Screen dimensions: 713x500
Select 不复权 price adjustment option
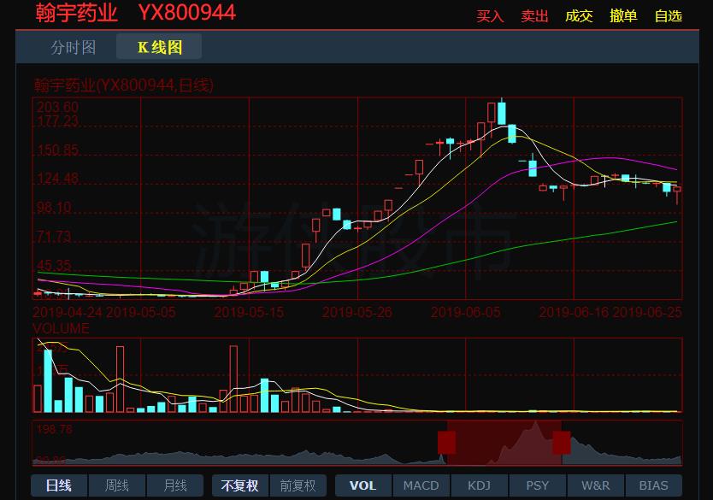(240, 485)
